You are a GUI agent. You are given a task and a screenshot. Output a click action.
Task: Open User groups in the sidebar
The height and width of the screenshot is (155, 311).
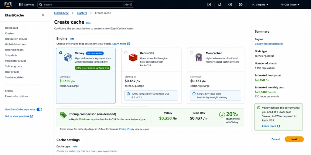point(12,72)
